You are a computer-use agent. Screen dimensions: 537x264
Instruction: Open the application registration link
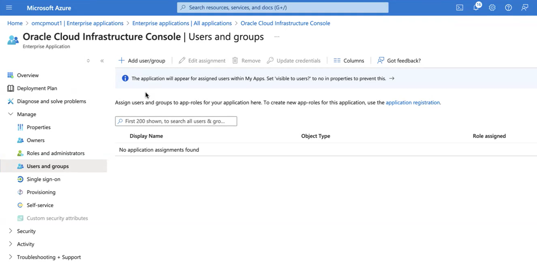tap(413, 102)
